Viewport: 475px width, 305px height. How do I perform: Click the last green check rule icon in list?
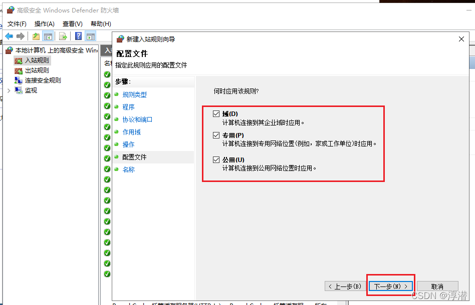107,274
